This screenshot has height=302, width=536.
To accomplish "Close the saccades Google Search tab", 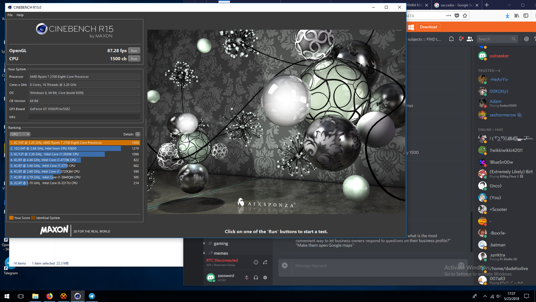I will (x=477, y=5).
